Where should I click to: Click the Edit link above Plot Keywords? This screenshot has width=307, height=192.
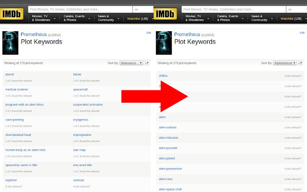pos(148,33)
